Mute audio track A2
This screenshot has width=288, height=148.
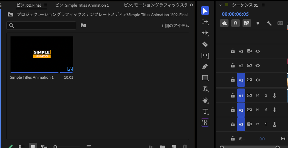click(258, 110)
